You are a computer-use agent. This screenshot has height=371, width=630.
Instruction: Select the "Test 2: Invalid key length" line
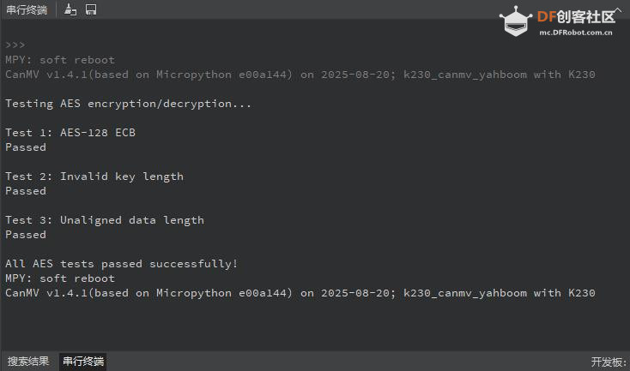click(94, 177)
